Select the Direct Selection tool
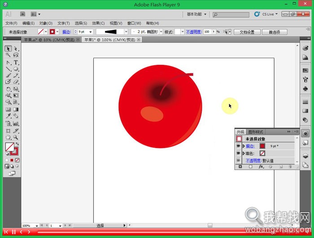This screenshot has width=314, height=238. [x=16, y=48]
